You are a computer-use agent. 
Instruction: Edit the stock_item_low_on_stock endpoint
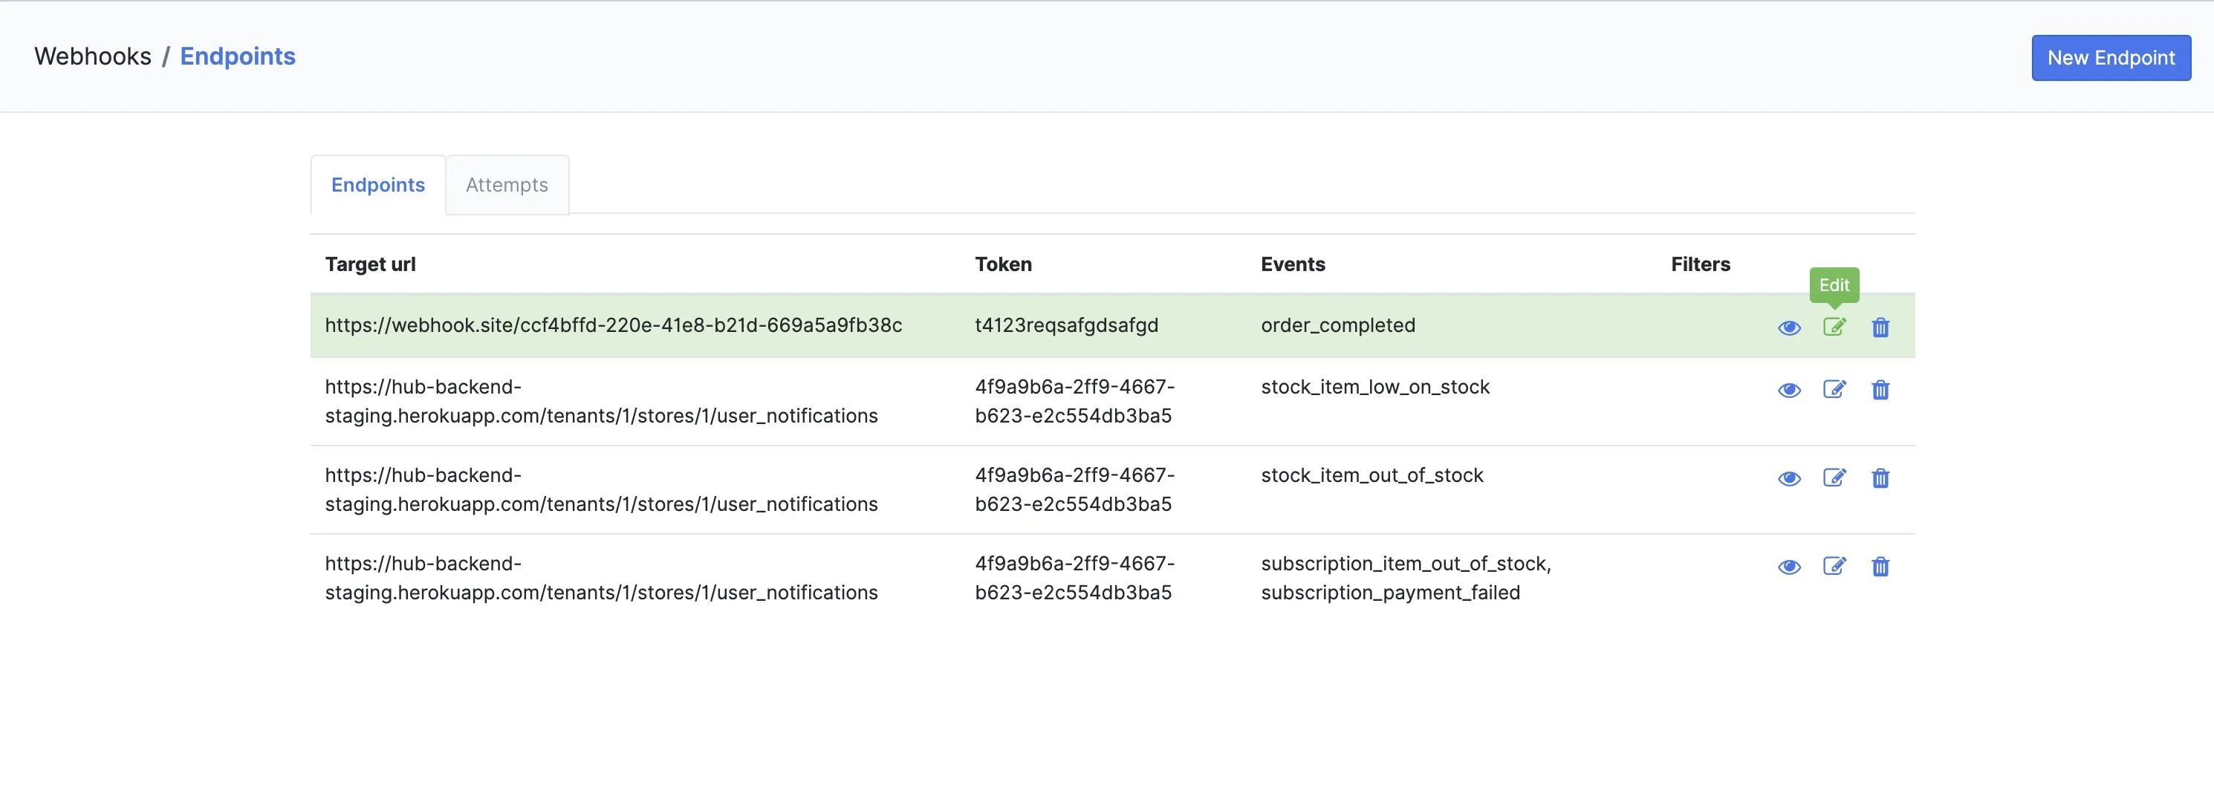tap(1834, 389)
